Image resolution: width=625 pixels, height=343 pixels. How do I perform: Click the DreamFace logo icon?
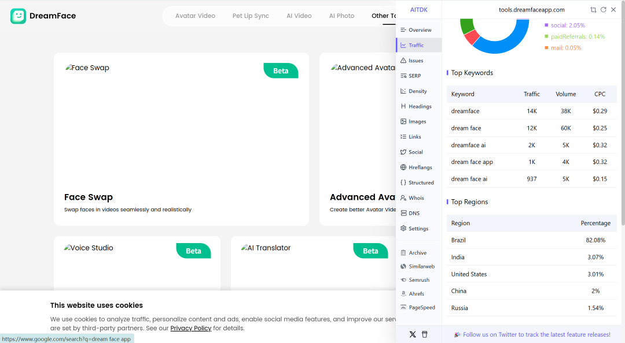pyautogui.click(x=18, y=16)
